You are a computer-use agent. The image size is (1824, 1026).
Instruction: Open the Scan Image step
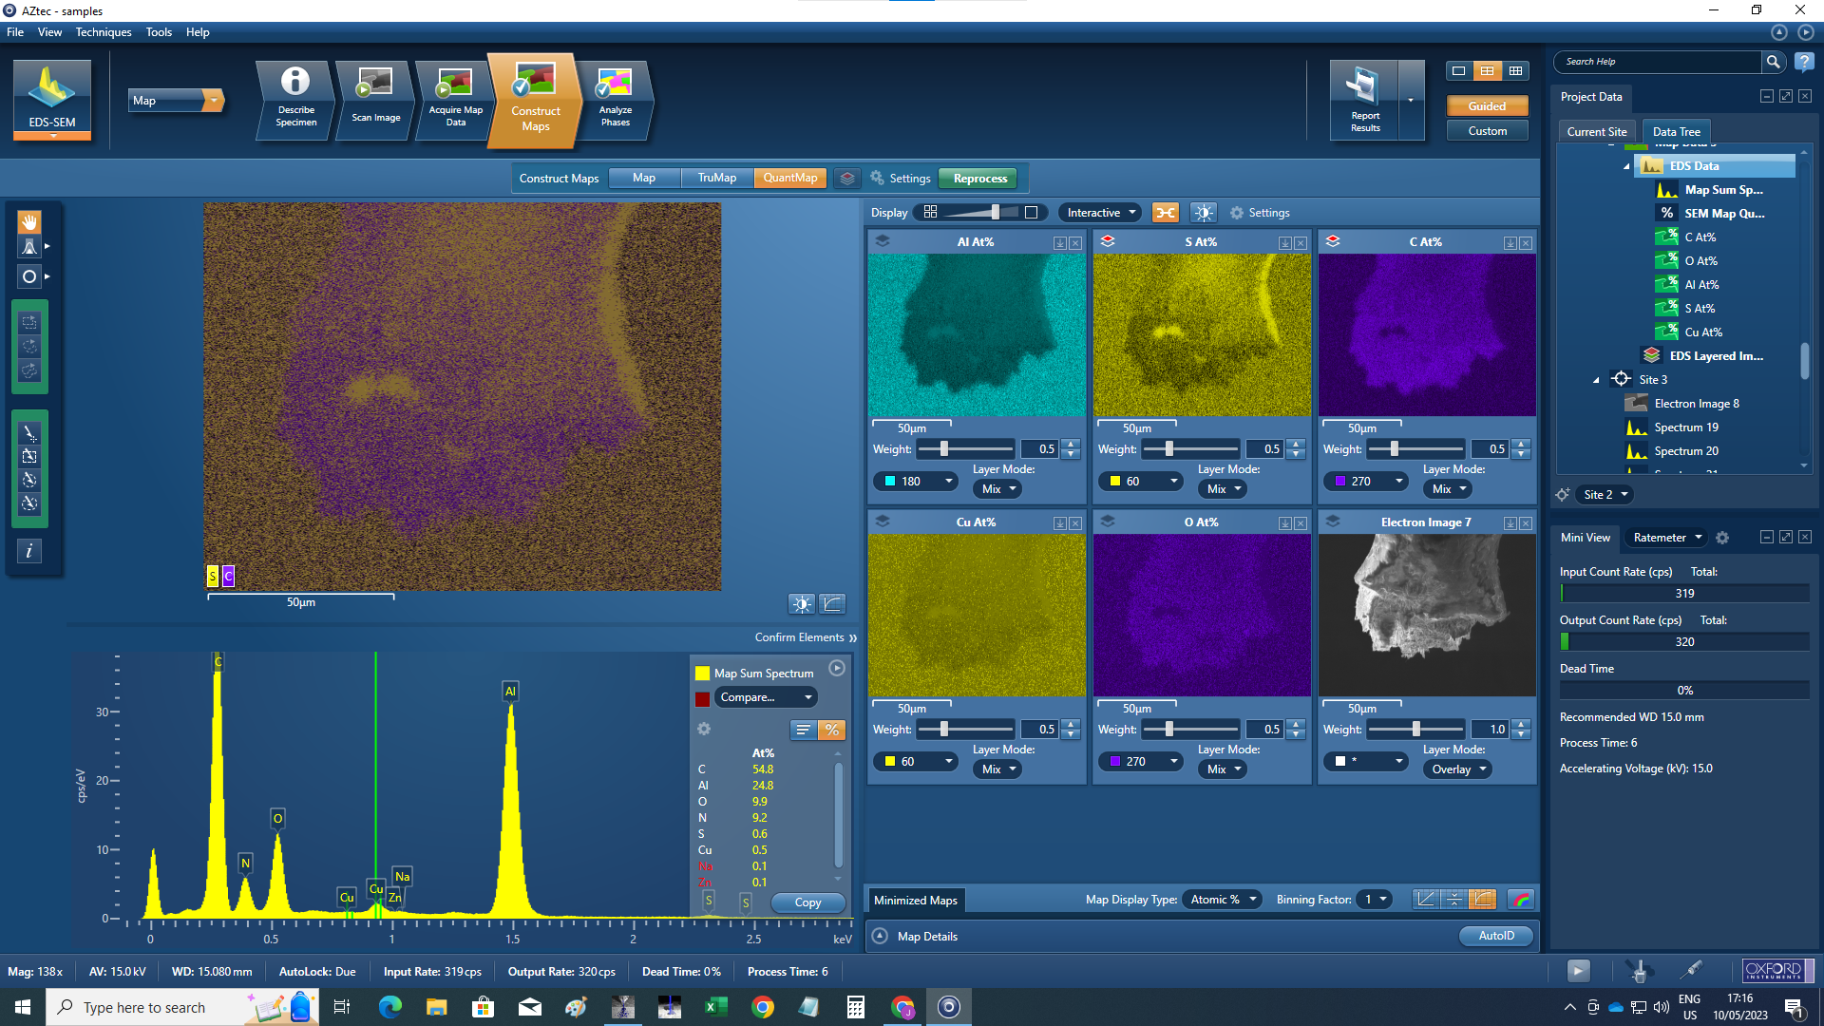[x=375, y=99]
